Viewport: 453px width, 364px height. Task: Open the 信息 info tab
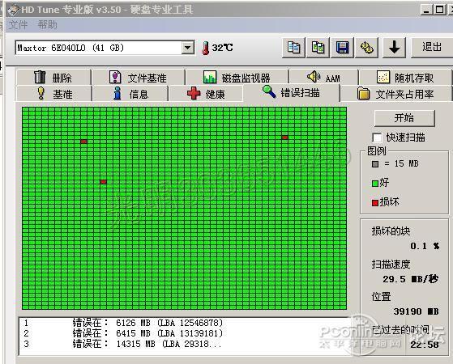pos(130,94)
